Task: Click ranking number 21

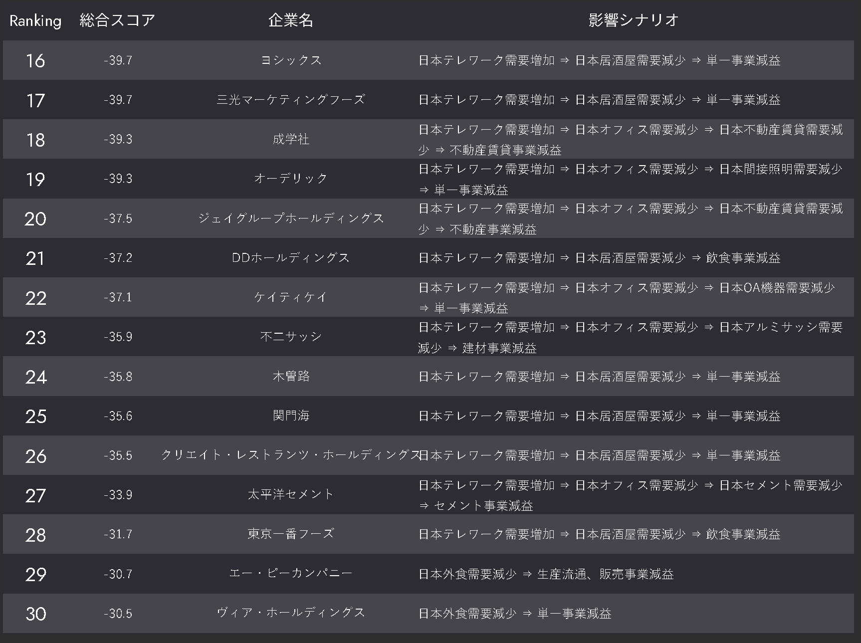Action: tap(35, 258)
